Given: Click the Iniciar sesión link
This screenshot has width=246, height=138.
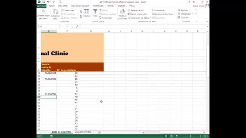Looking at the screenshot, I should (x=199, y=6).
